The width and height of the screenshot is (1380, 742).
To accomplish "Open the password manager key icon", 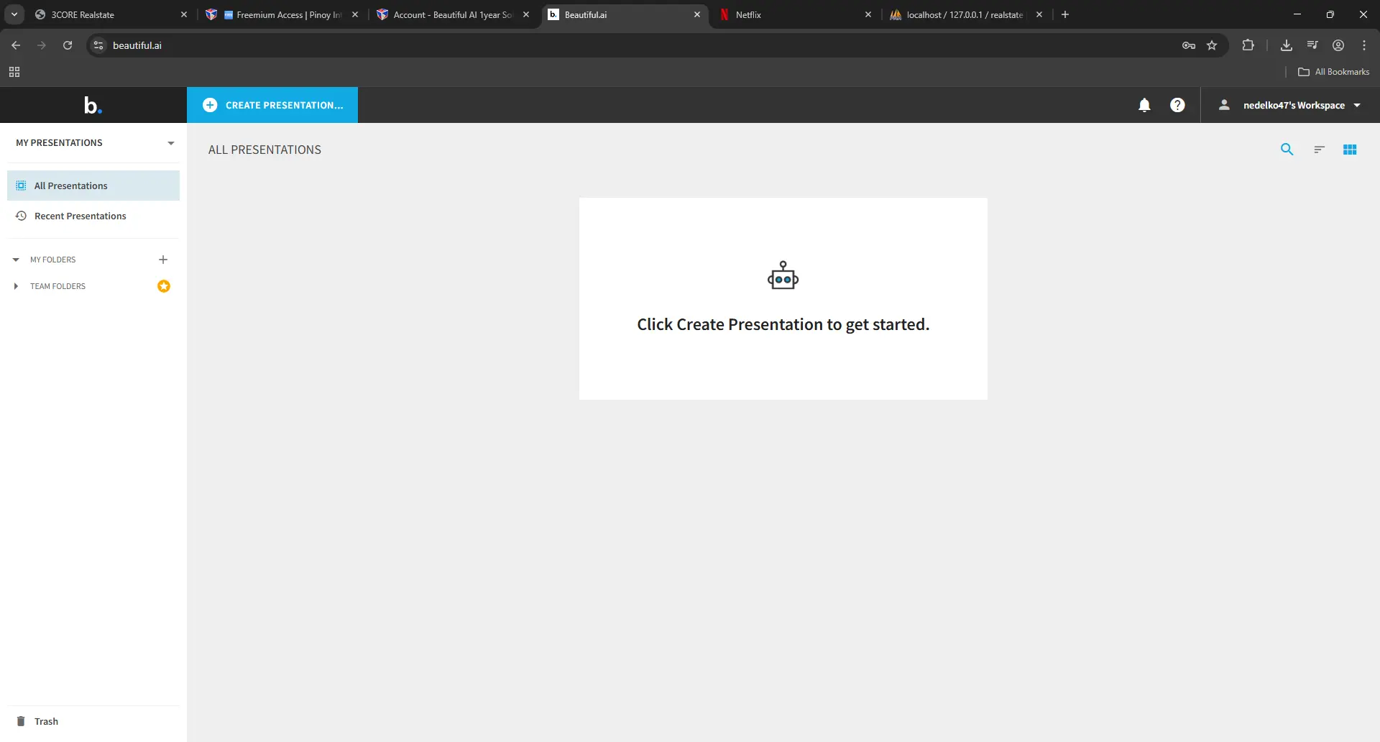I will point(1189,45).
